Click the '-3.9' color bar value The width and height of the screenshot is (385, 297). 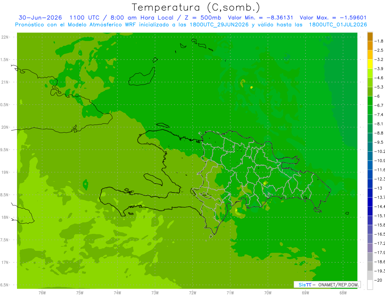point(379,69)
